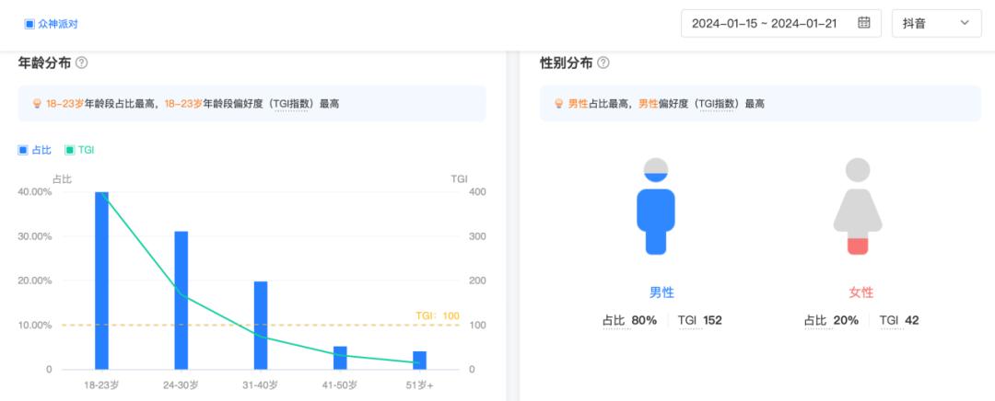Click the 性别分布 section title

(566, 63)
